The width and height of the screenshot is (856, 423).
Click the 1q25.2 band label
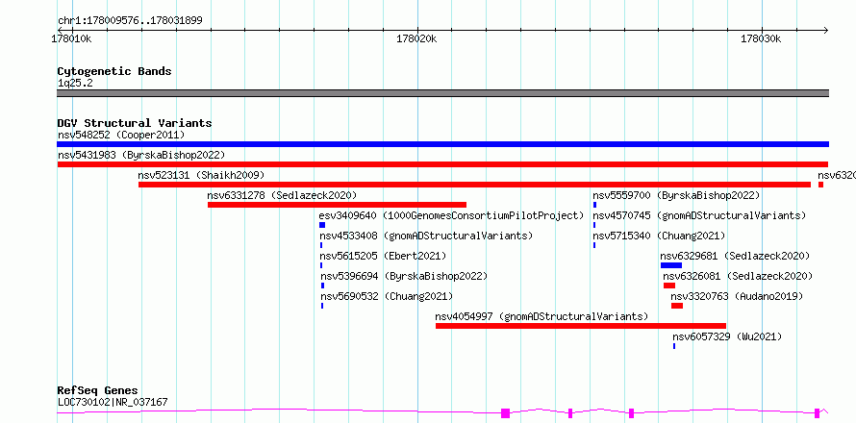[x=75, y=84]
